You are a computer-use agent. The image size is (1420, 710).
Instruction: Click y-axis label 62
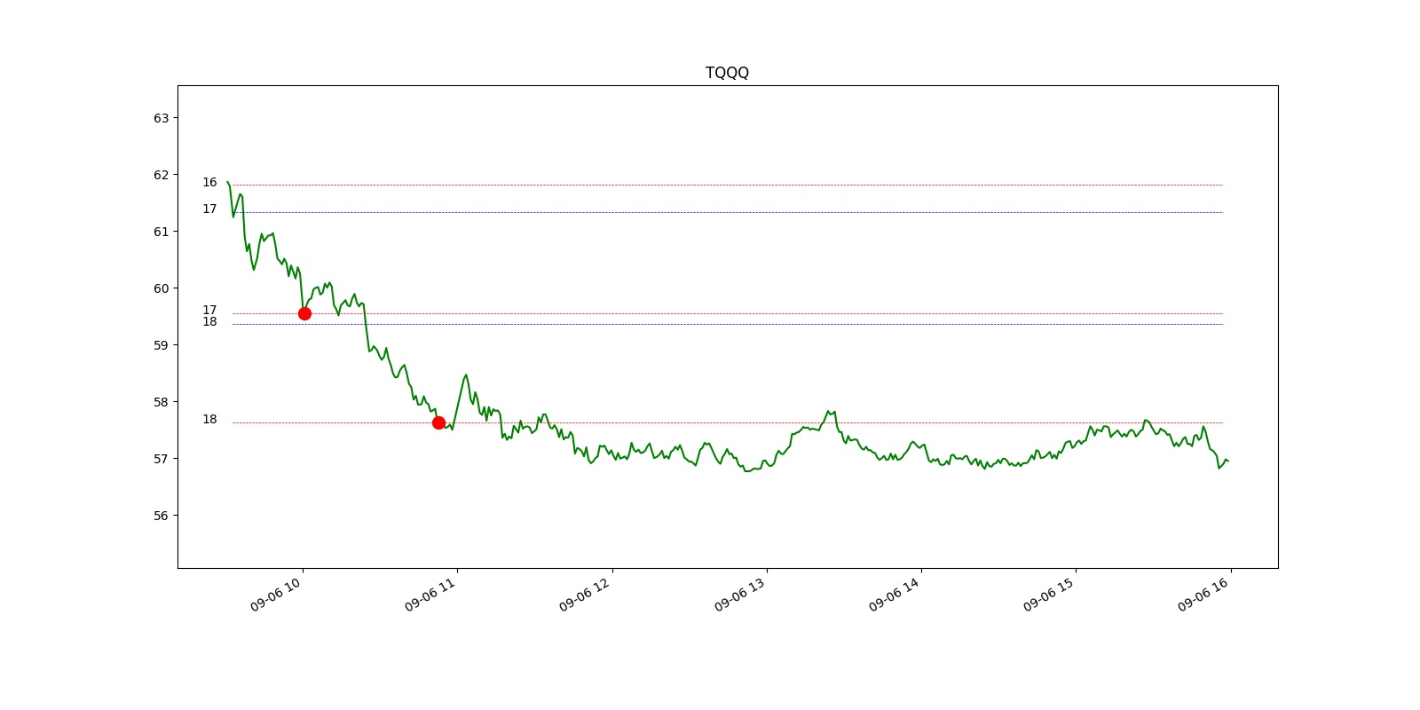(x=161, y=175)
